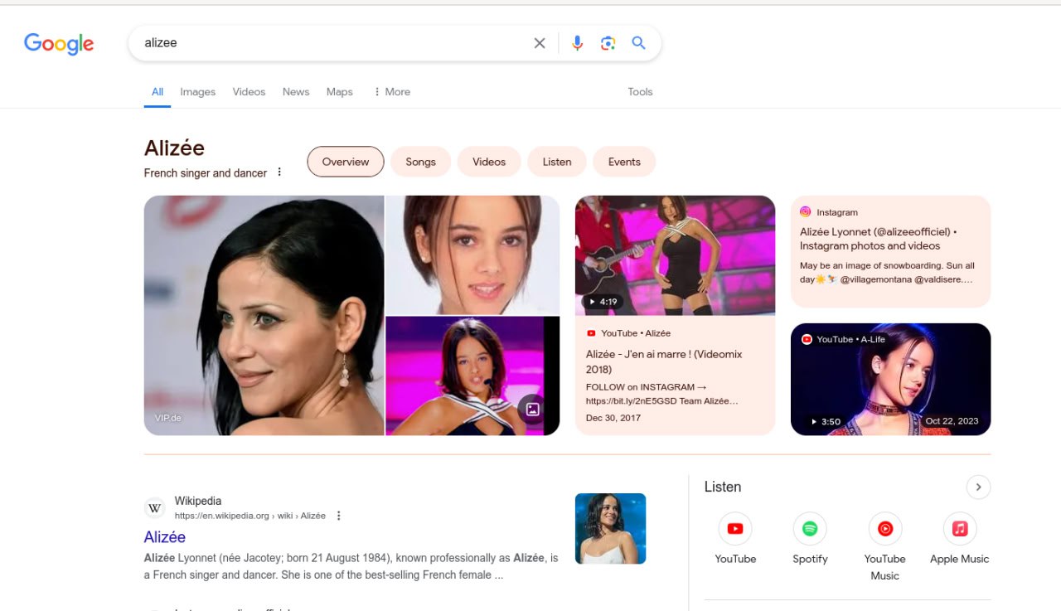Play the 3:50 A-Life video

825,421
